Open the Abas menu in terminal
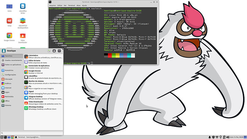 tap(78, 5)
